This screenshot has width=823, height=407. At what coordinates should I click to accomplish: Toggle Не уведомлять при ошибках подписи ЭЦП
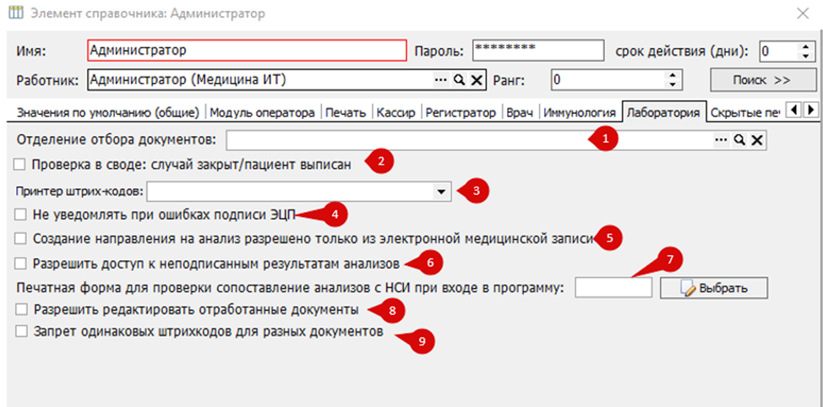(x=21, y=214)
